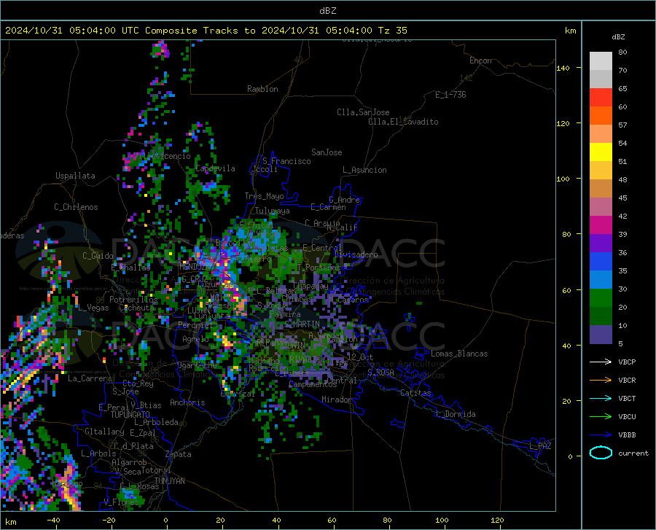Click the 'Cto_Rey' map label
The height and width of the screenshot is (530, 656).
point(138,383)
